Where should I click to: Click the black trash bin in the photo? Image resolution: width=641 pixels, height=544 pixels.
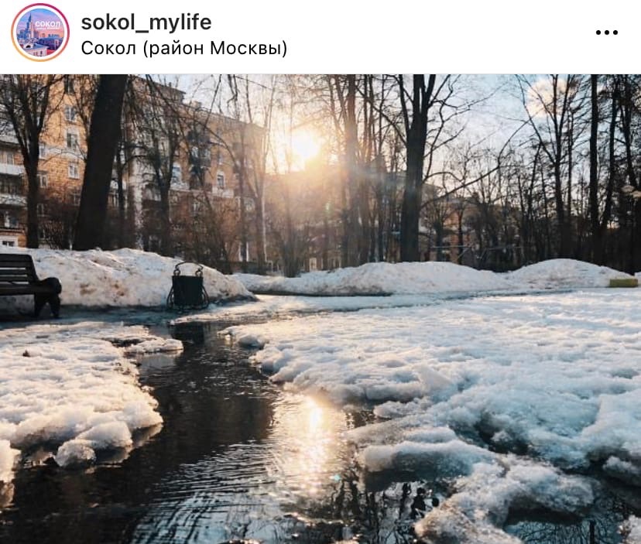[x=187, y=287]
